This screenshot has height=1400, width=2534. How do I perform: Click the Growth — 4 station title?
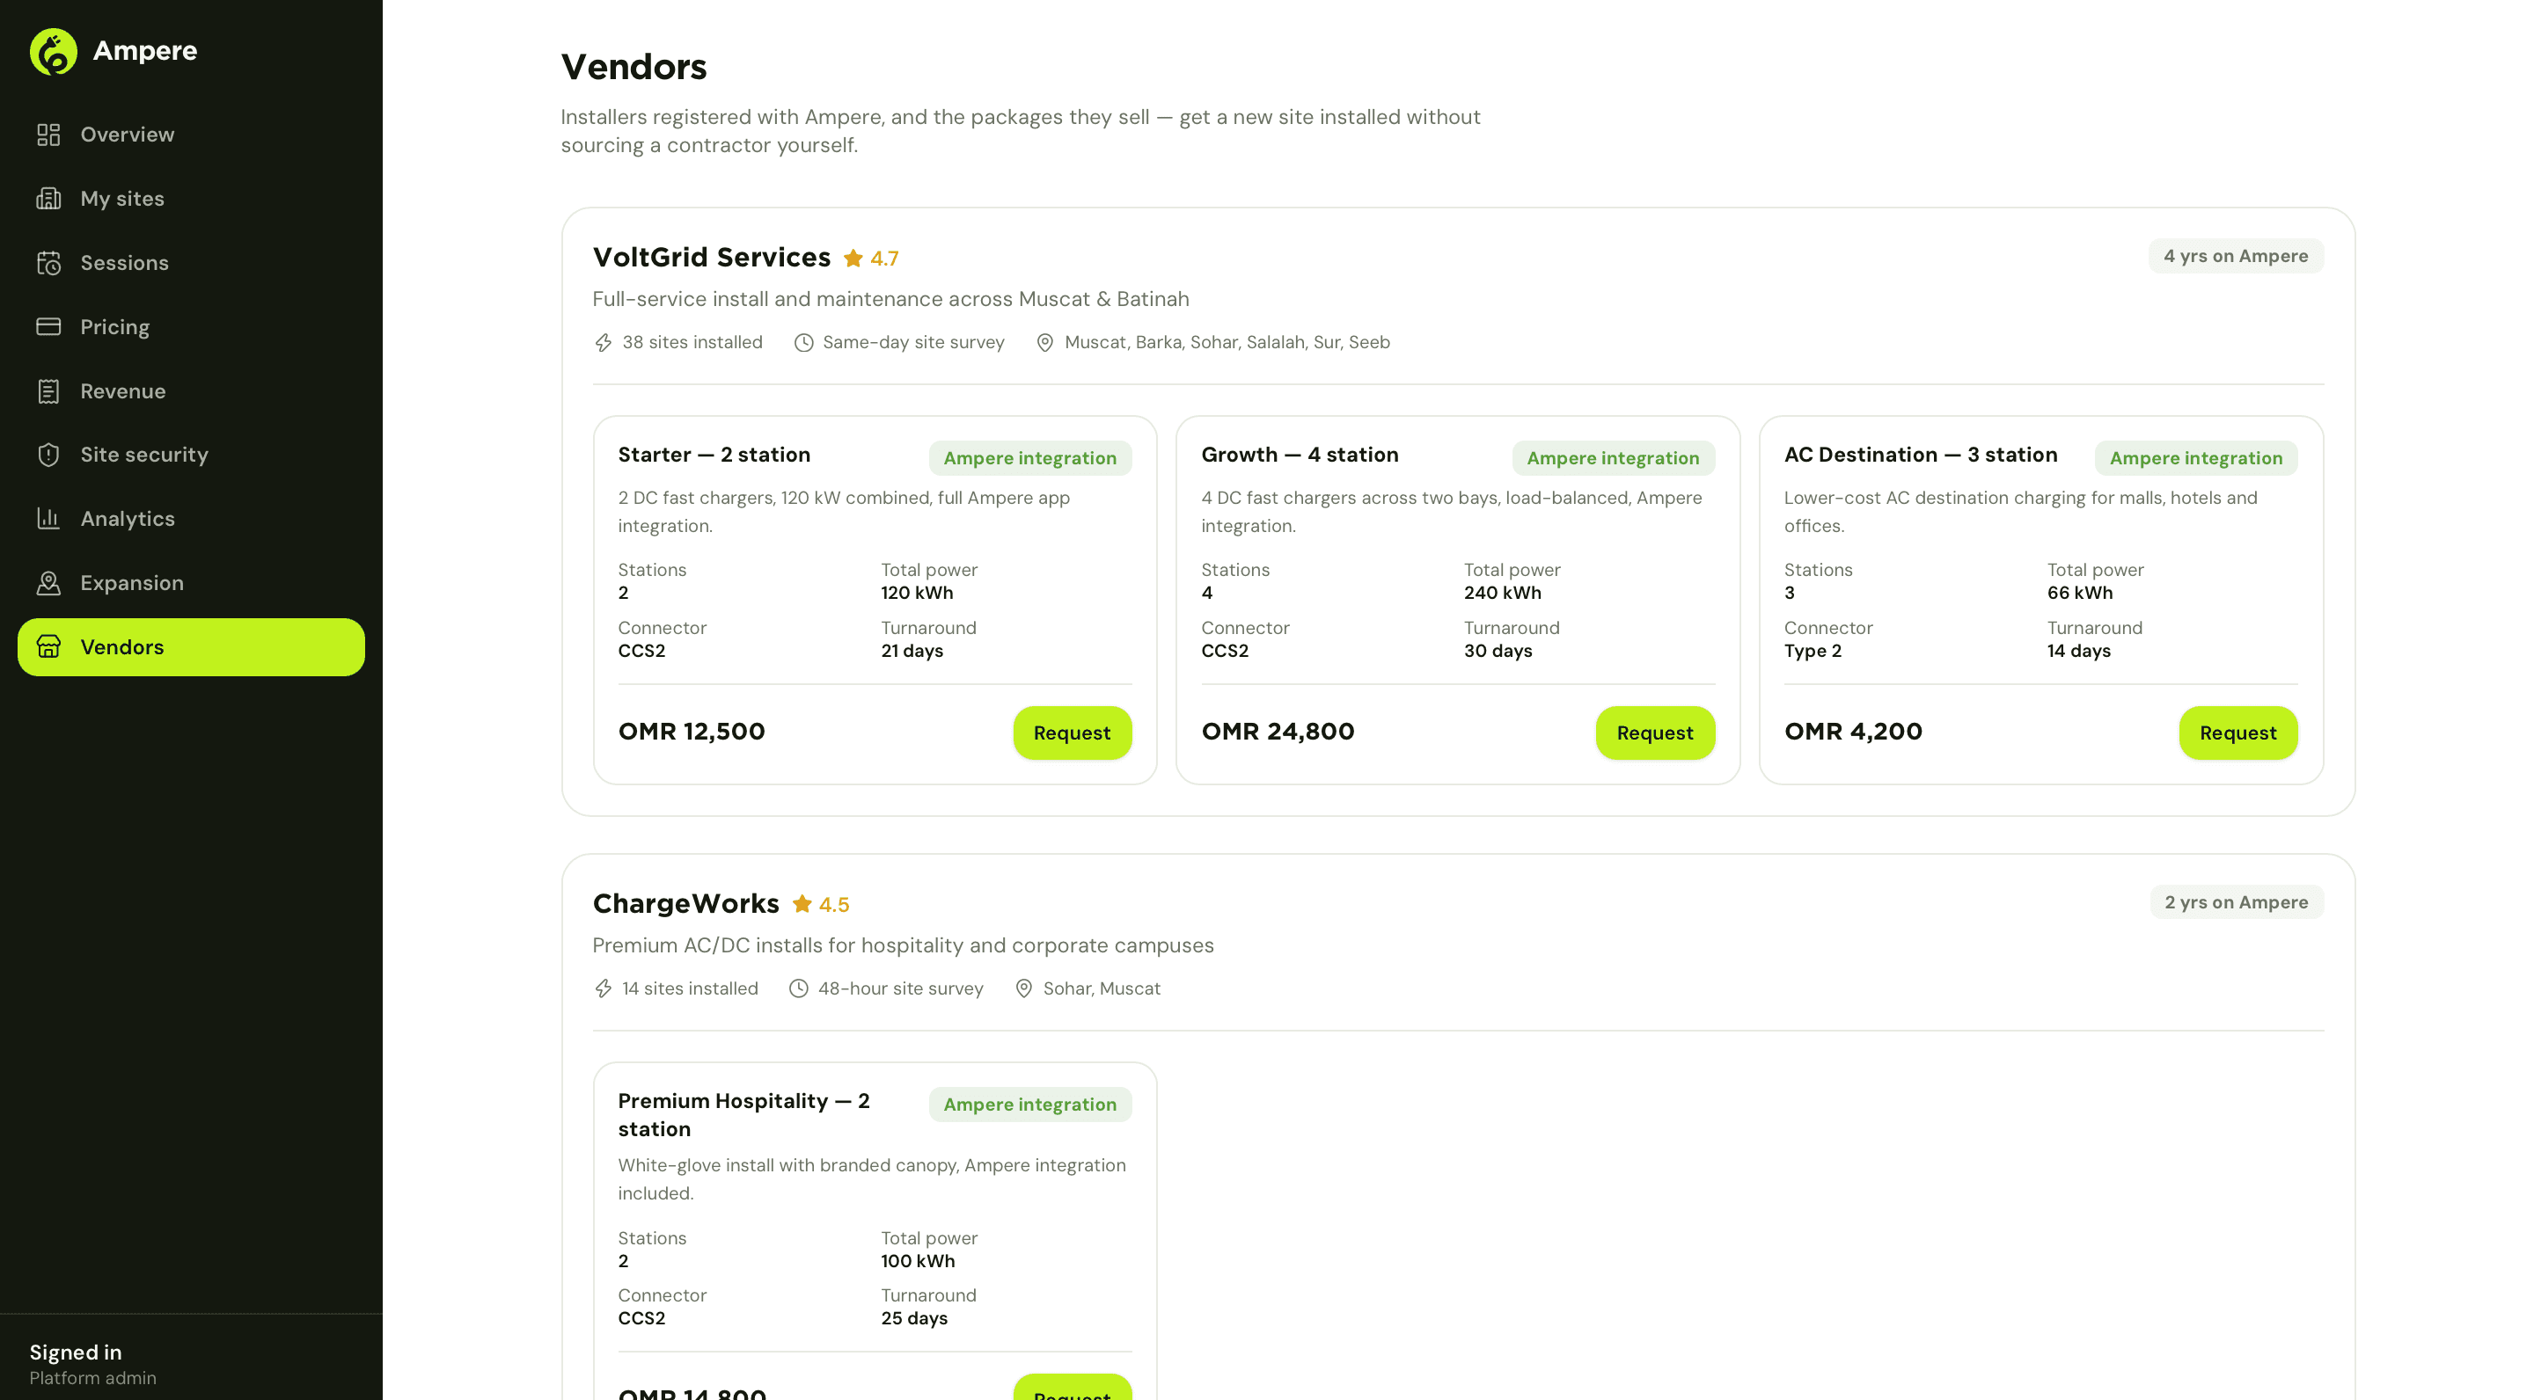1300,456
